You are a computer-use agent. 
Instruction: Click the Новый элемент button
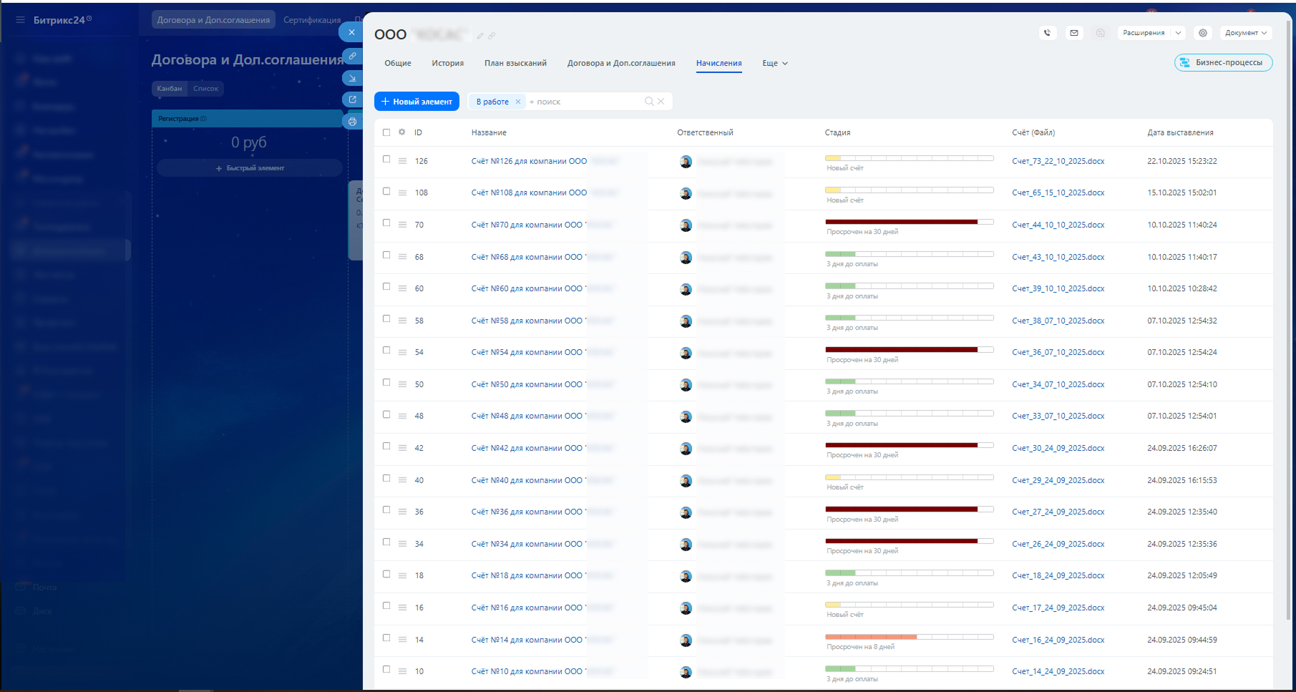(x=416, y=102)
